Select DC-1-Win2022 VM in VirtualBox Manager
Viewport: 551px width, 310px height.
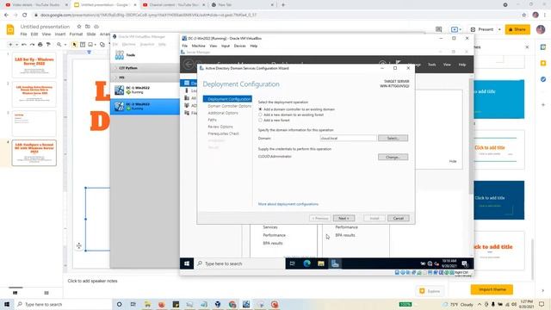click(x=145, y=90)
